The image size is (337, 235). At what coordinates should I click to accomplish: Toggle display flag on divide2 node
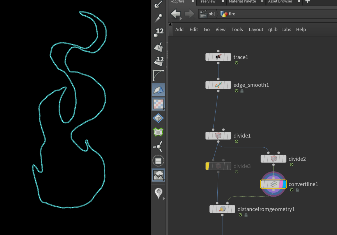tap(284, 159)
